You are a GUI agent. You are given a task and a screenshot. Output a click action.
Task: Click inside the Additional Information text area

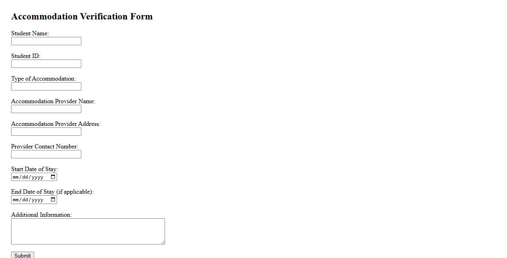coord(88,231)
